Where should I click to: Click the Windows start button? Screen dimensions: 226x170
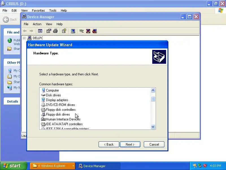pos(13,166)
